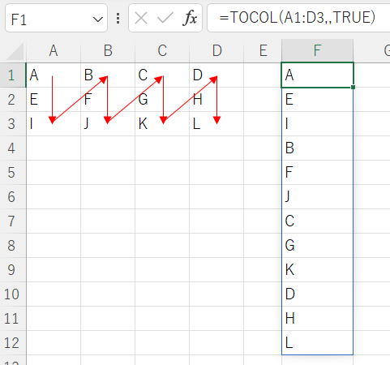Select column C header
This screenshot has width=390, height=365.
coord(162,50)
